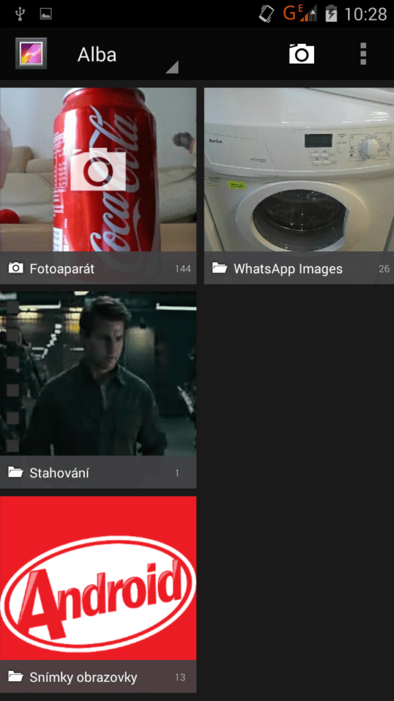Open the camera from the action bar
Screen dimensions: 394x701
(302, 54)
